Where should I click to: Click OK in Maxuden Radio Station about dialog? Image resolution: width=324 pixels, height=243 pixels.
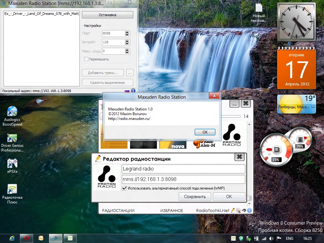[205, 132]
